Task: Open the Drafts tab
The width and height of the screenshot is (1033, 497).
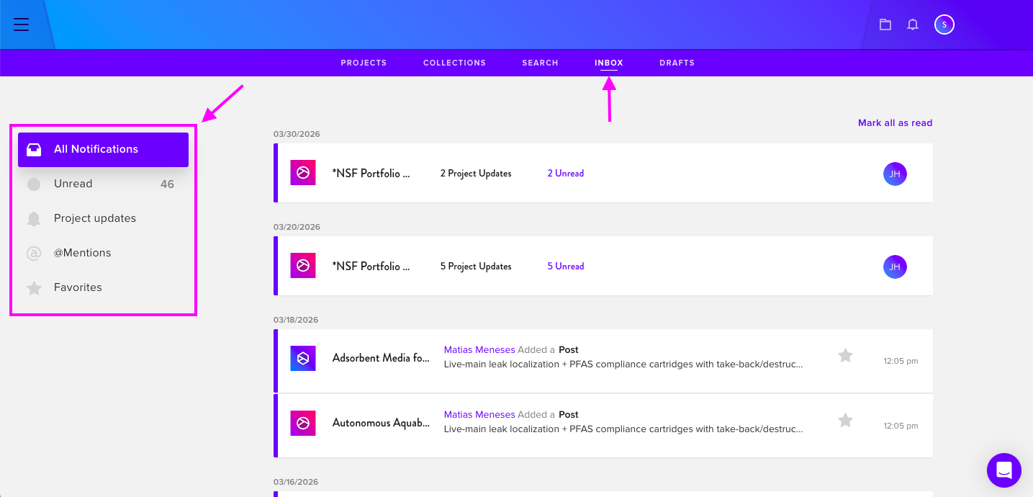Action: pyautogui.click(x=677, y=63)
